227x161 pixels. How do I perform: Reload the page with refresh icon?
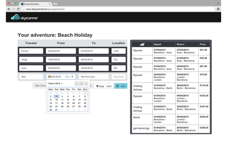(18, 9)
